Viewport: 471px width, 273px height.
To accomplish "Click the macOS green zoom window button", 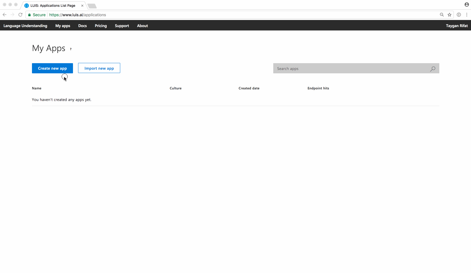I will [16, 5].
